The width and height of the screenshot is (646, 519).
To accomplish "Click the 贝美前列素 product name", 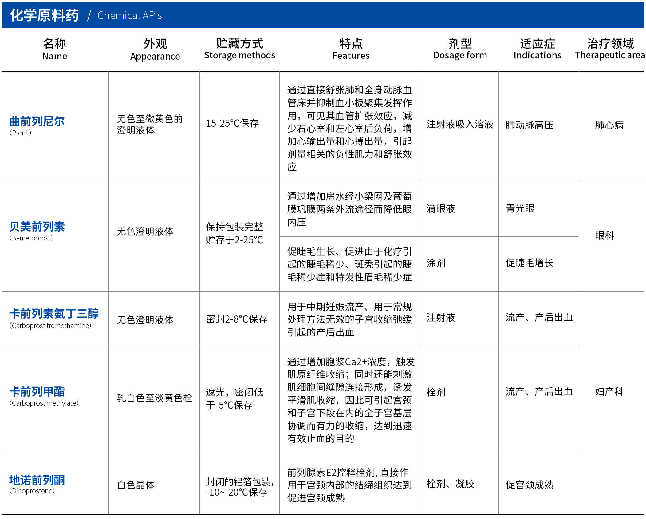I will pos(37,227).
